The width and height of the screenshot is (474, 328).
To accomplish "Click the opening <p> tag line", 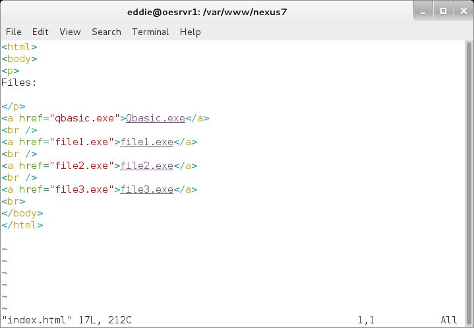I will [11, 71].
